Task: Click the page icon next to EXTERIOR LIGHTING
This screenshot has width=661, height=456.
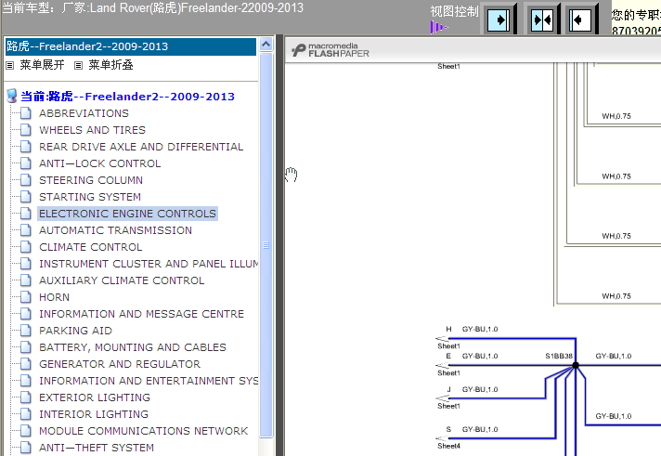Action: coord(26,397)
